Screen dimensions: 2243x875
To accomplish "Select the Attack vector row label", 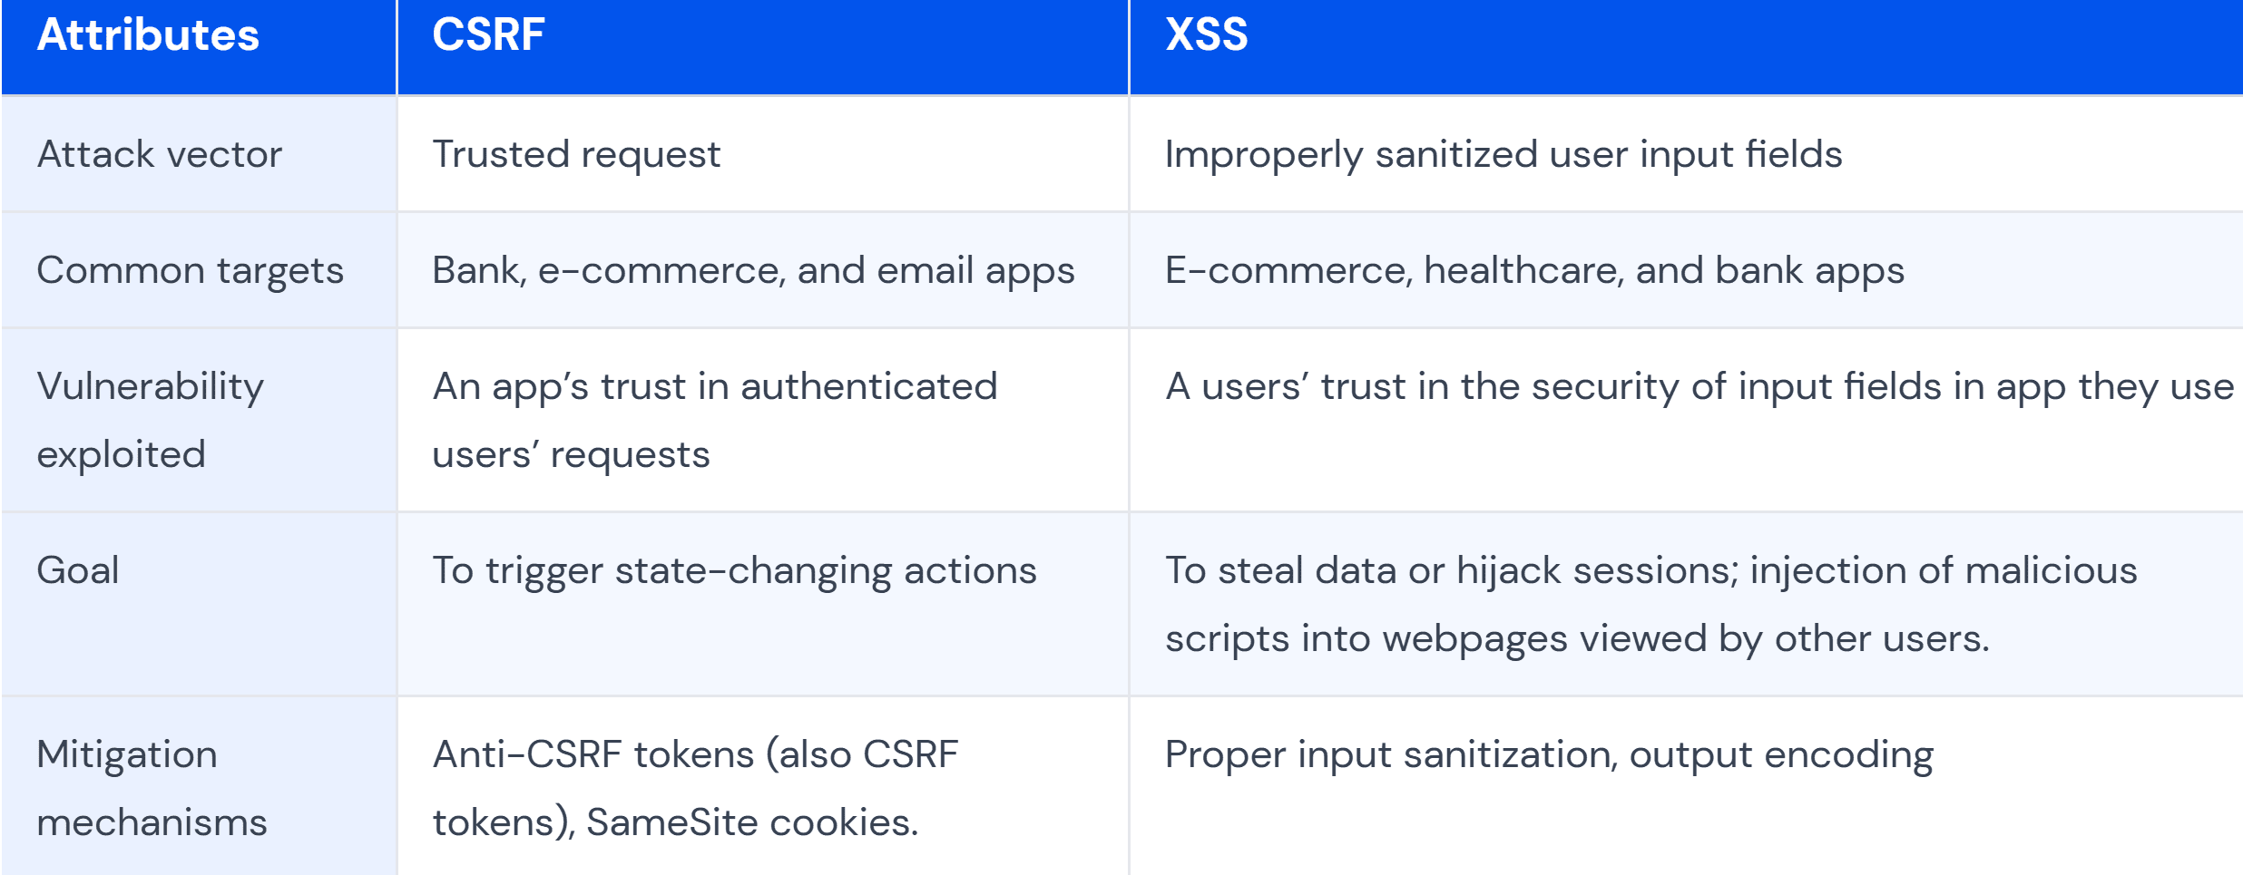I will pos(160,155).
